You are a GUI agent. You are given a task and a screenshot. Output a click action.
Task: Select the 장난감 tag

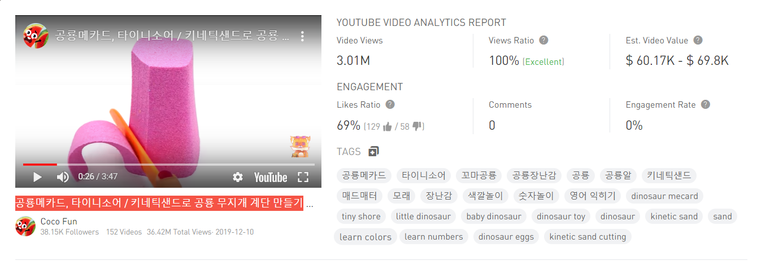coord(439,196)
